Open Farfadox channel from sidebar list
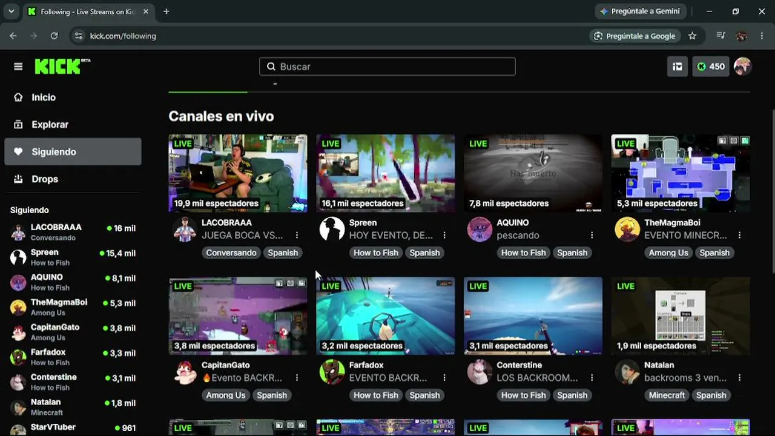Screen dimensions: 775x436 point(73,357)
